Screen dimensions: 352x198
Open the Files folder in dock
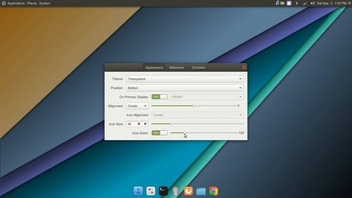pos(201,191)
